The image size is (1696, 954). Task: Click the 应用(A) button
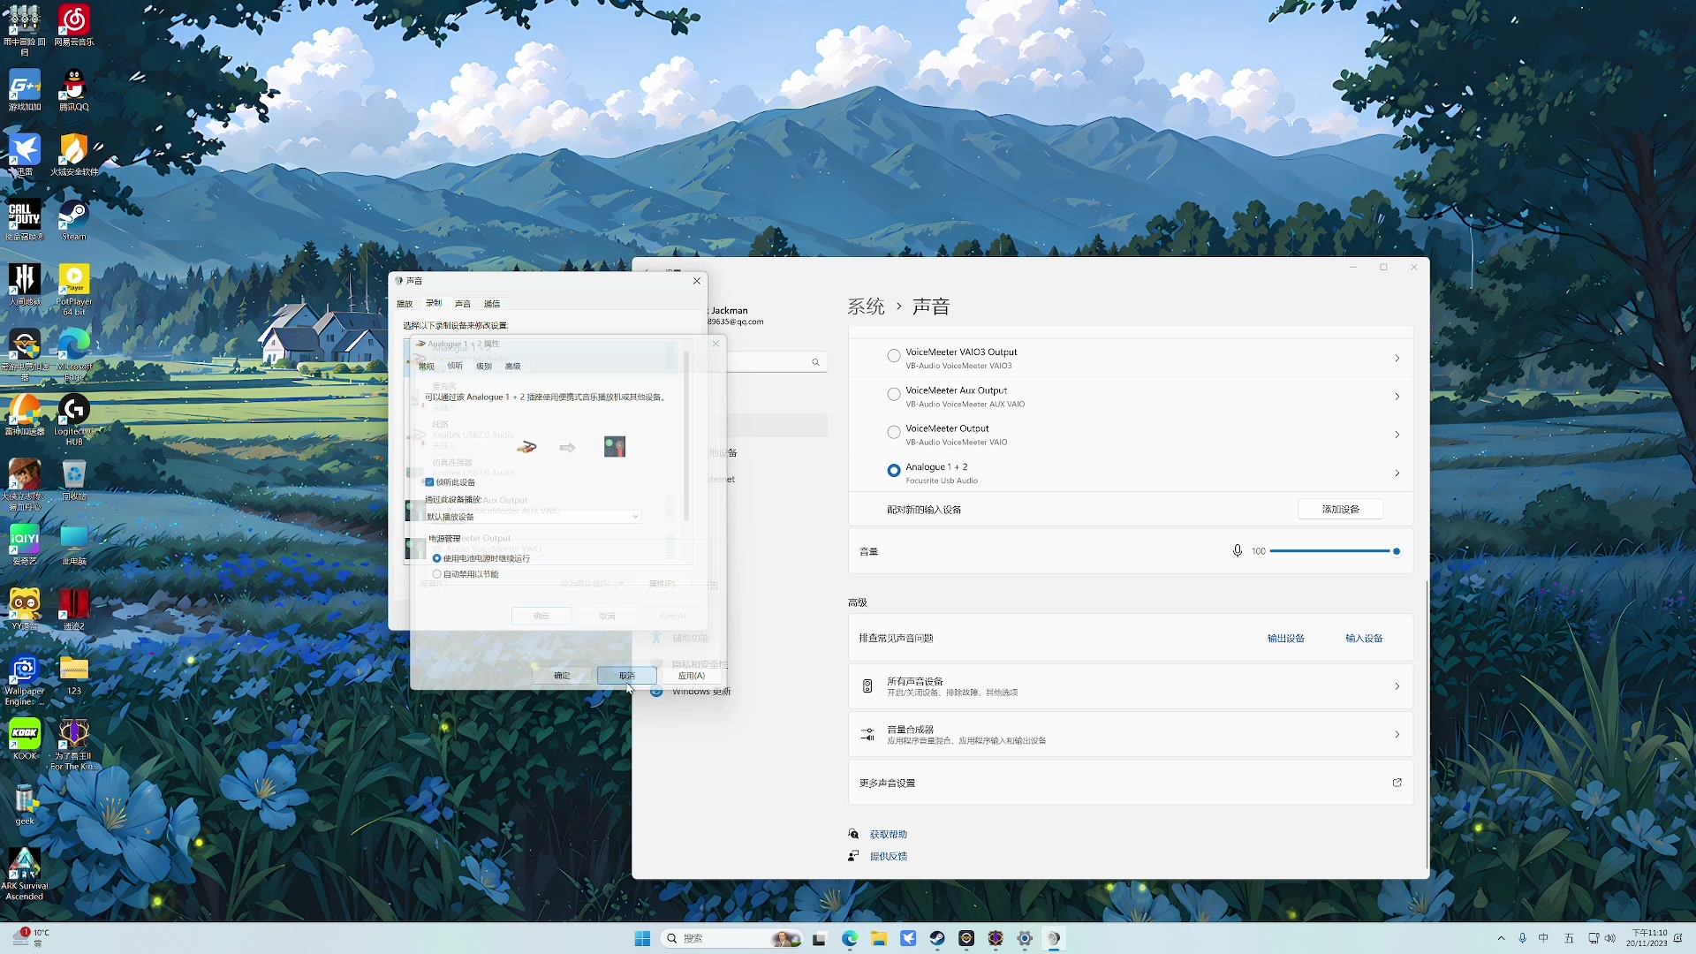(691, 676)
